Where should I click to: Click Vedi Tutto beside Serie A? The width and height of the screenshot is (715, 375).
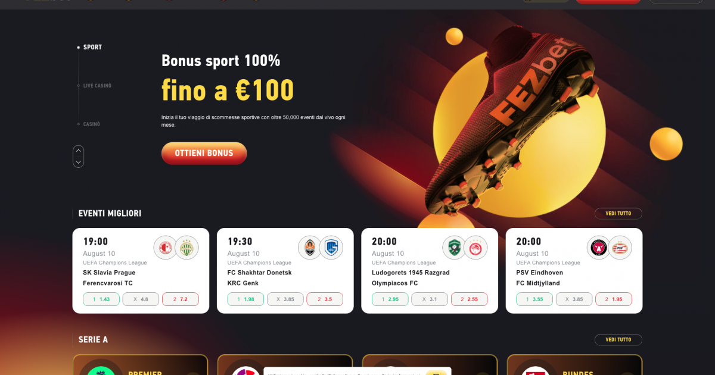[x=618, y=340]
